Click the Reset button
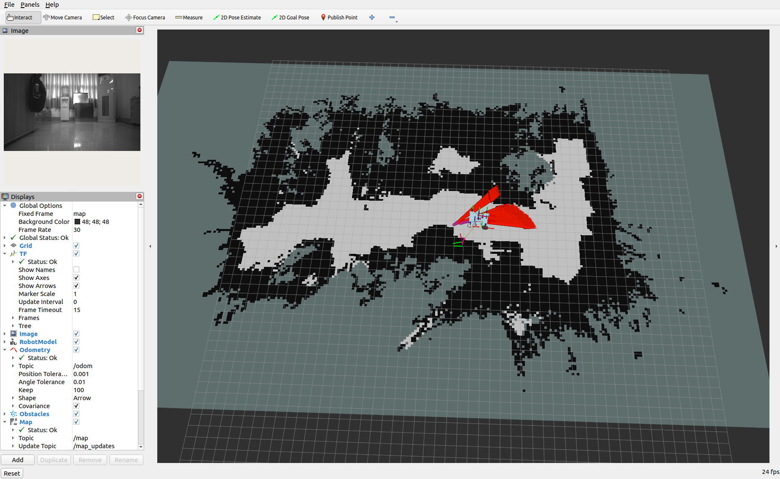This screenshot has width=780, height=479. coord(12,473)
